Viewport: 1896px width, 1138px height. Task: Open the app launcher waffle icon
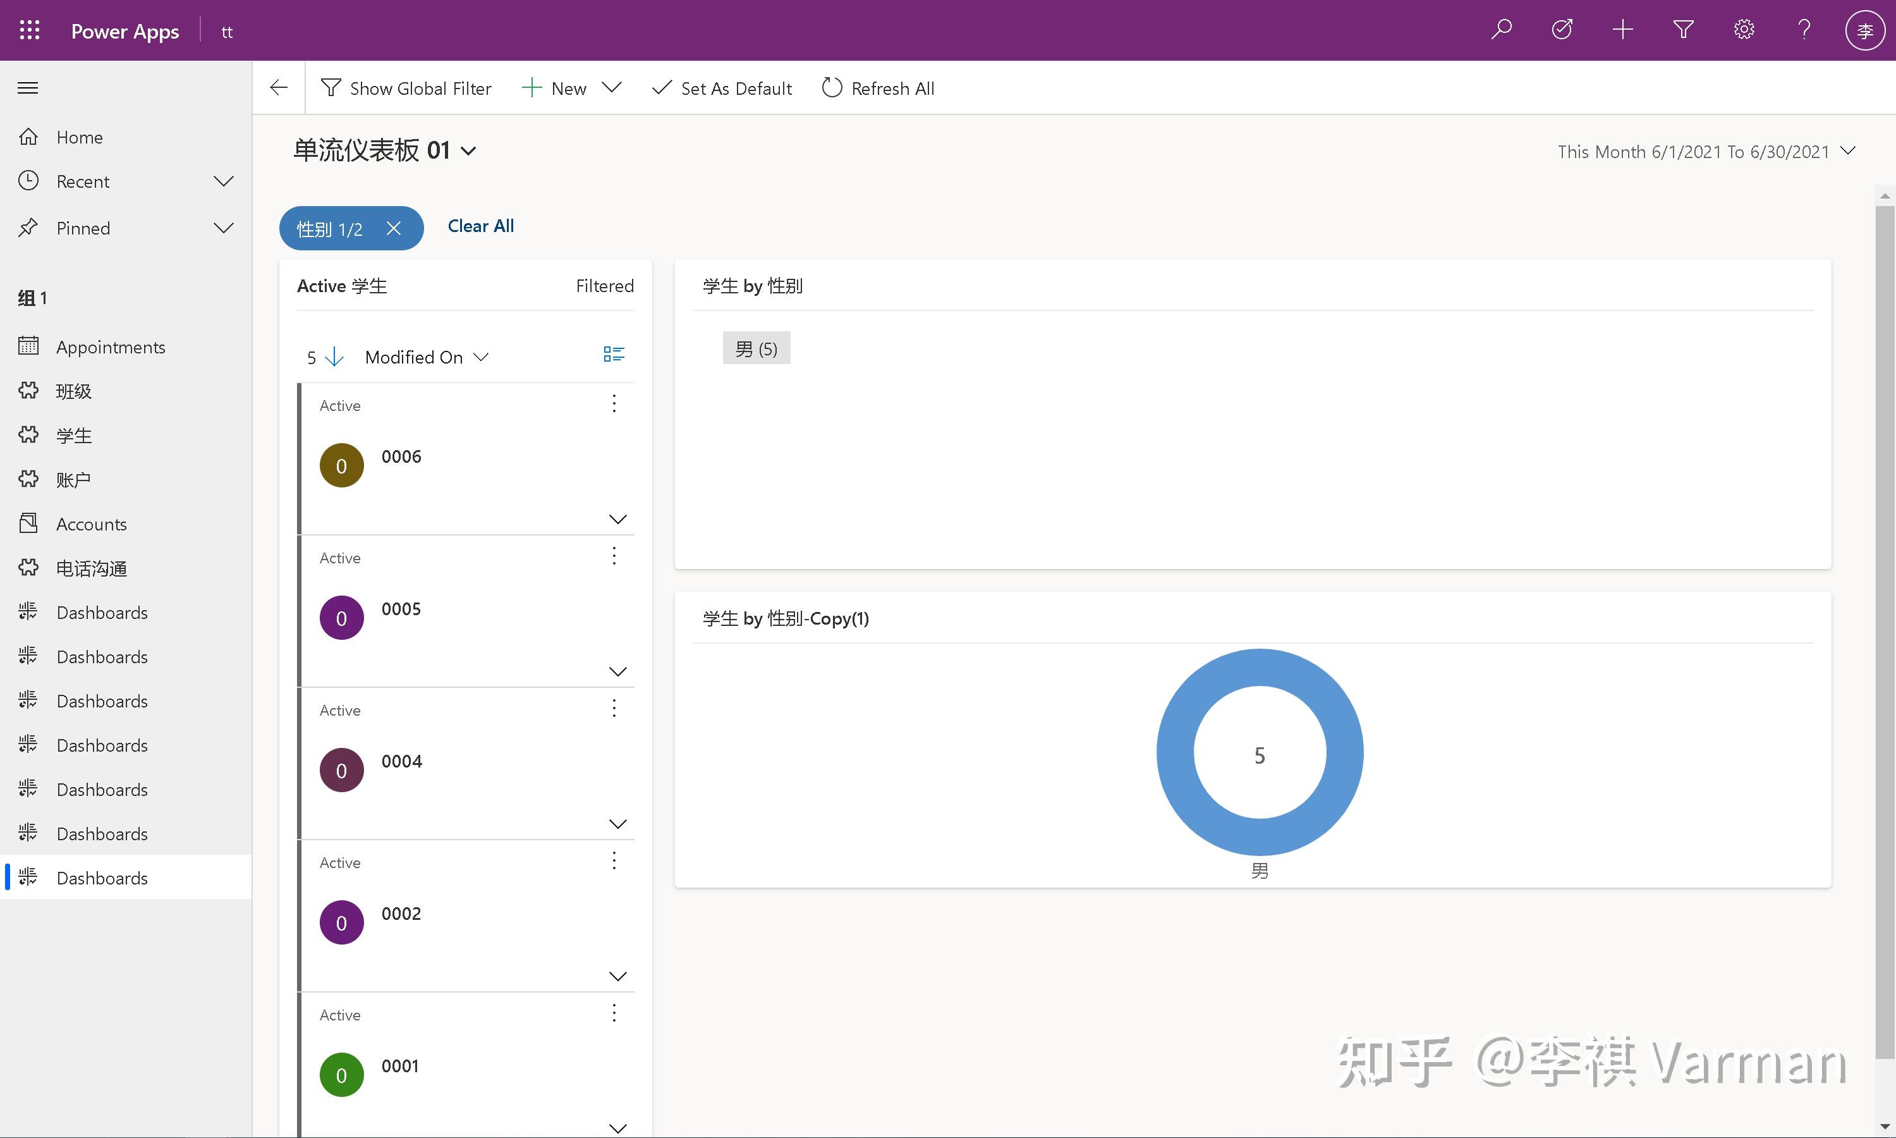pos(29,31)
